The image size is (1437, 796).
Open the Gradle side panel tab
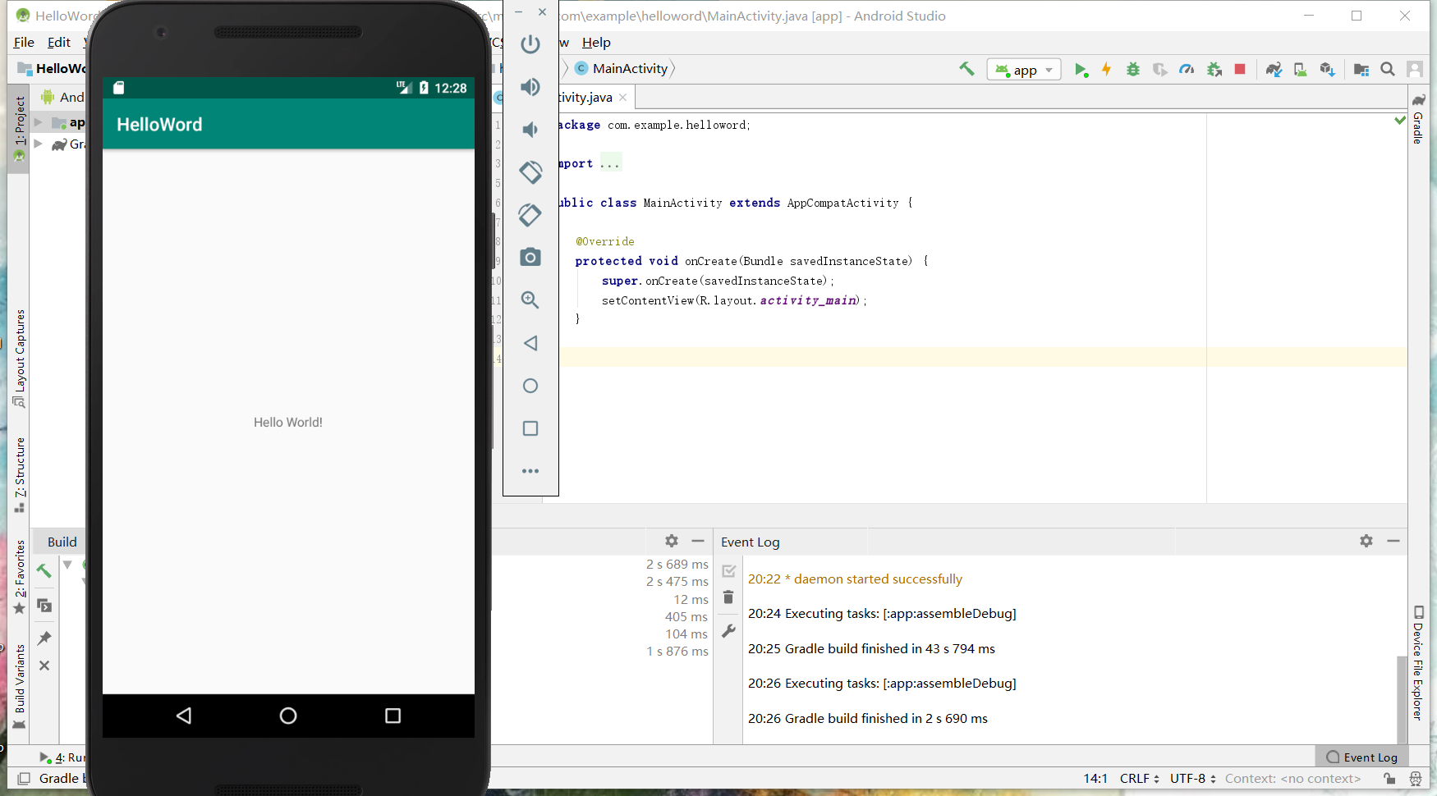click(x=1418, y=120)
